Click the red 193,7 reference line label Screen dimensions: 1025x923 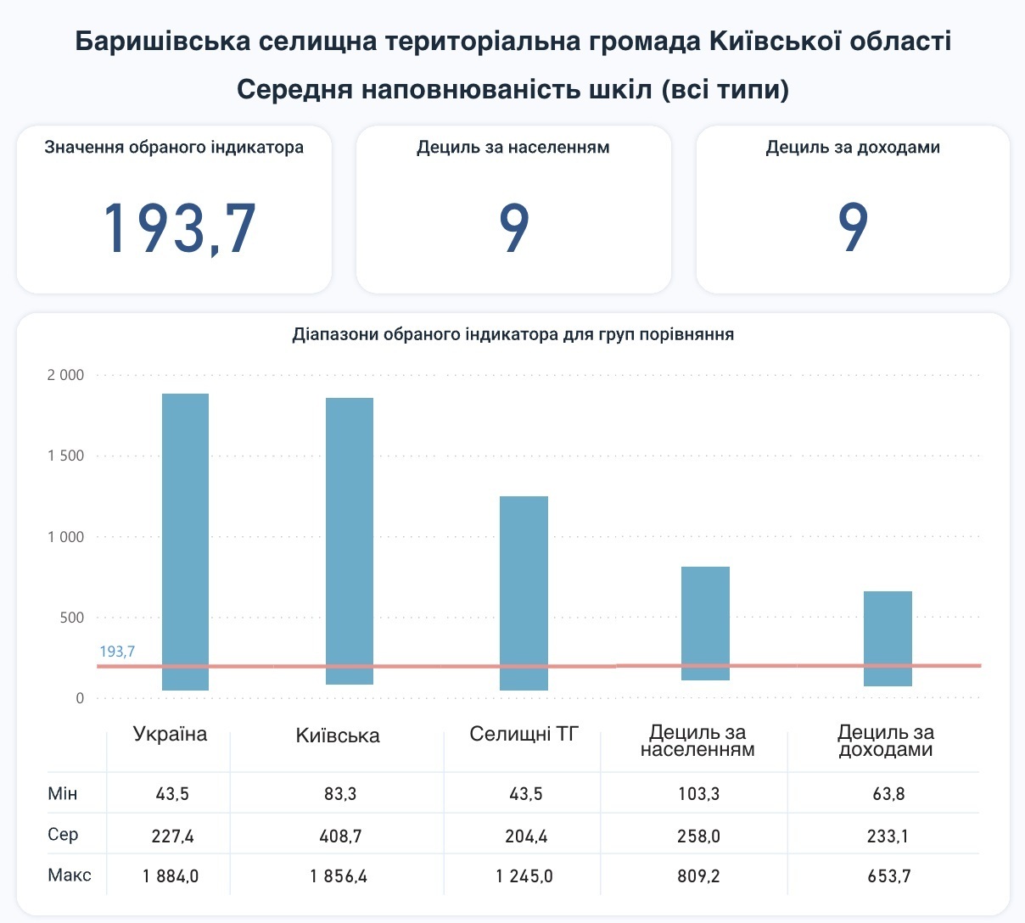pos(117,652)
